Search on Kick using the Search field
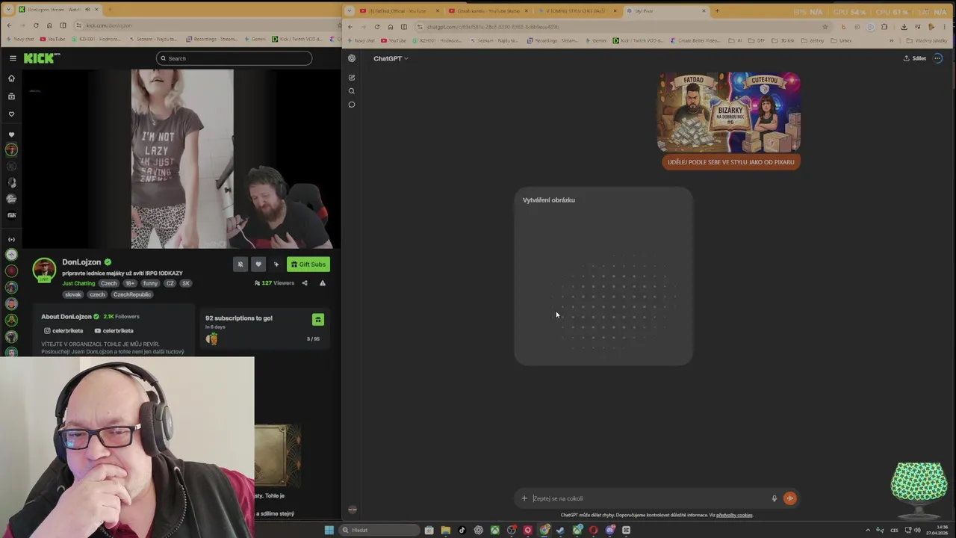The height and width of the screenshot is (538, 956). (234, 58)
